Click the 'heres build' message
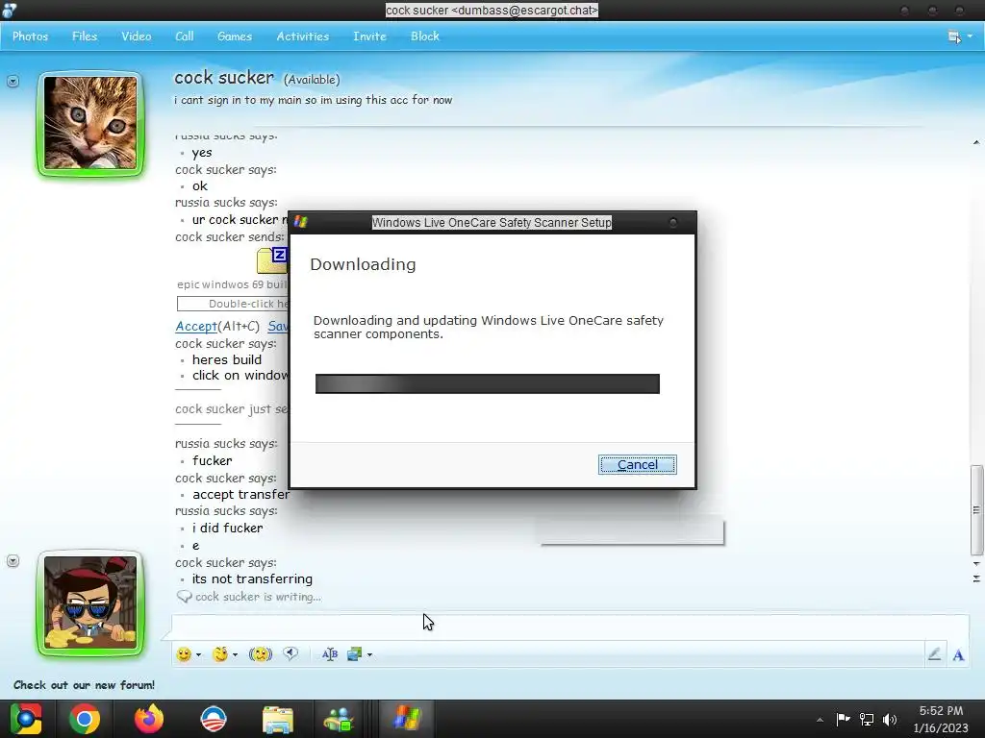Viewport: 985px width, 738px height. coord(227,359)
